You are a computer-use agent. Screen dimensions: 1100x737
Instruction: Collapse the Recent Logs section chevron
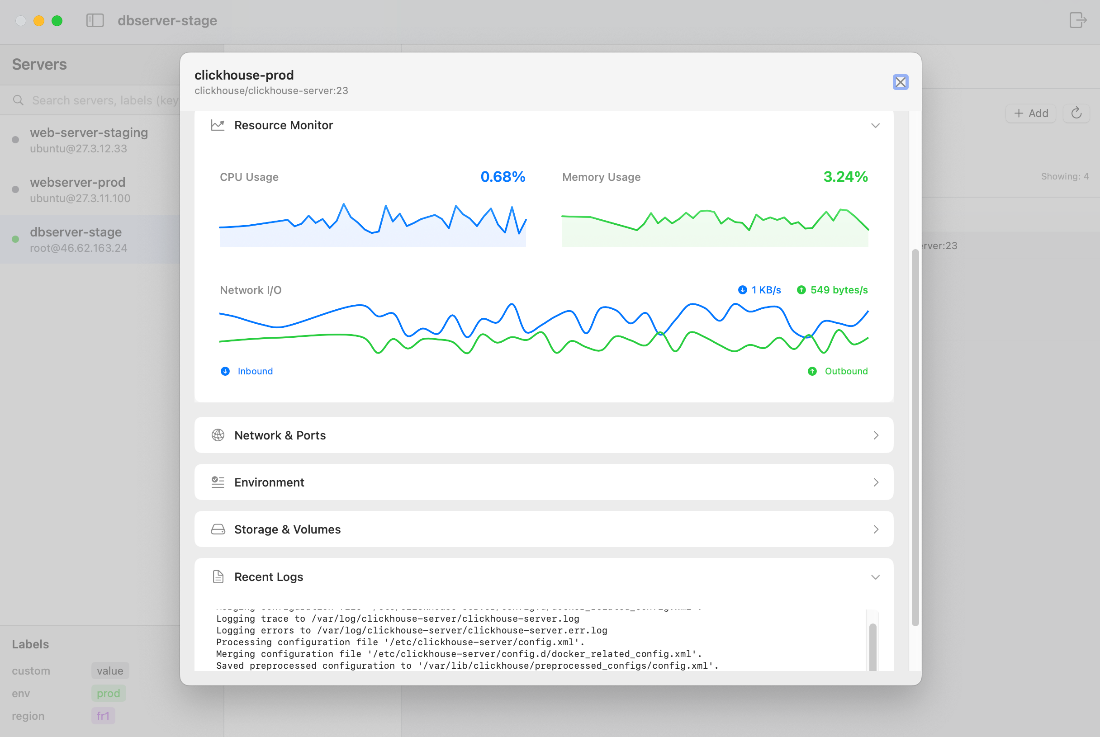[875, 577]
